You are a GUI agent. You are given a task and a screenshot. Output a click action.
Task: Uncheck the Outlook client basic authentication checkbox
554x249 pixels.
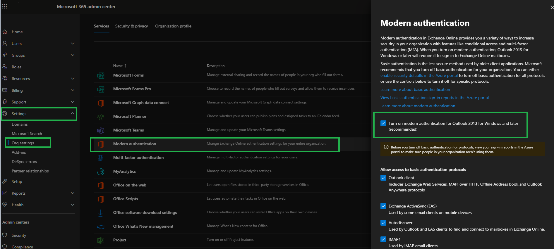(x=383, y=178)
